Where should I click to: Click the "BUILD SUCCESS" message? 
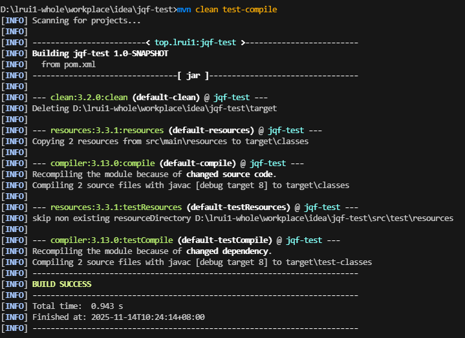pyautogui.click(x=61, y=284)
